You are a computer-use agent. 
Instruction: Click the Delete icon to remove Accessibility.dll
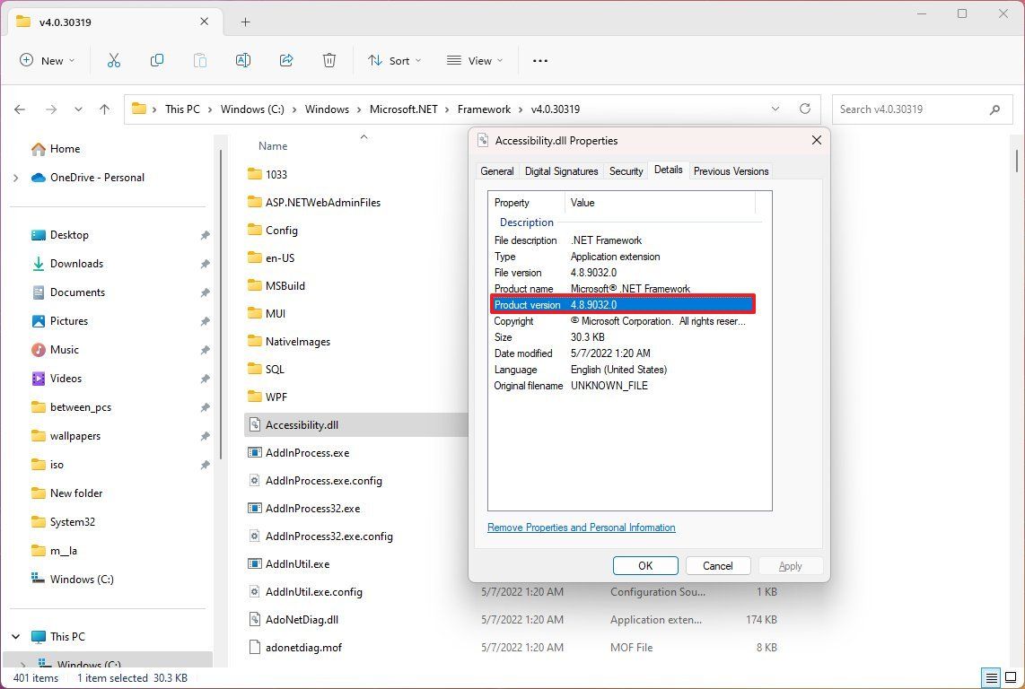[x=329, y=60]
